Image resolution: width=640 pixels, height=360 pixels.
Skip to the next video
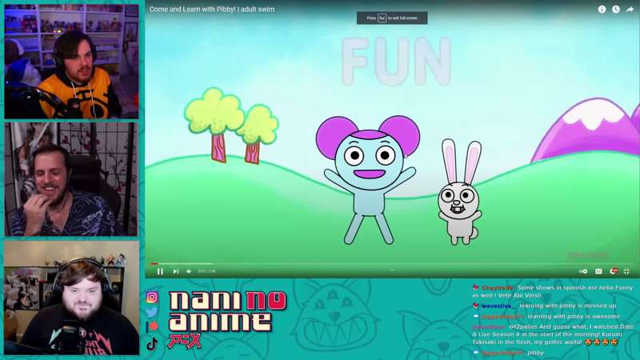(x=176, y=271)
